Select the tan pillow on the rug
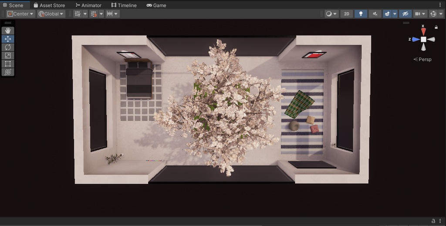This screenshot has height=226, width=446. (311, 120)
